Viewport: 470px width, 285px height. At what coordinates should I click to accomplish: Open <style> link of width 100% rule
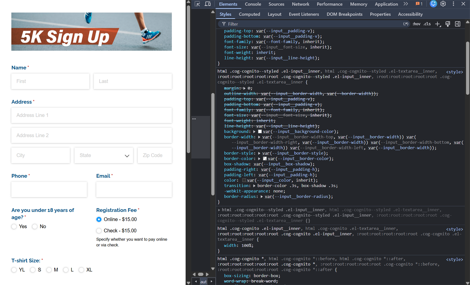(454, 229)
